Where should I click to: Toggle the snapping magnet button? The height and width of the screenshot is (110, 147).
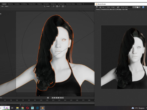(x=57, y=6)
